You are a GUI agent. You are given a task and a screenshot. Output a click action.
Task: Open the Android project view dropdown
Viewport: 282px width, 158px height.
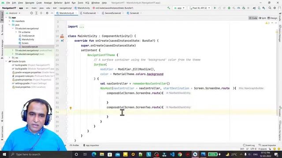point(13,13)
